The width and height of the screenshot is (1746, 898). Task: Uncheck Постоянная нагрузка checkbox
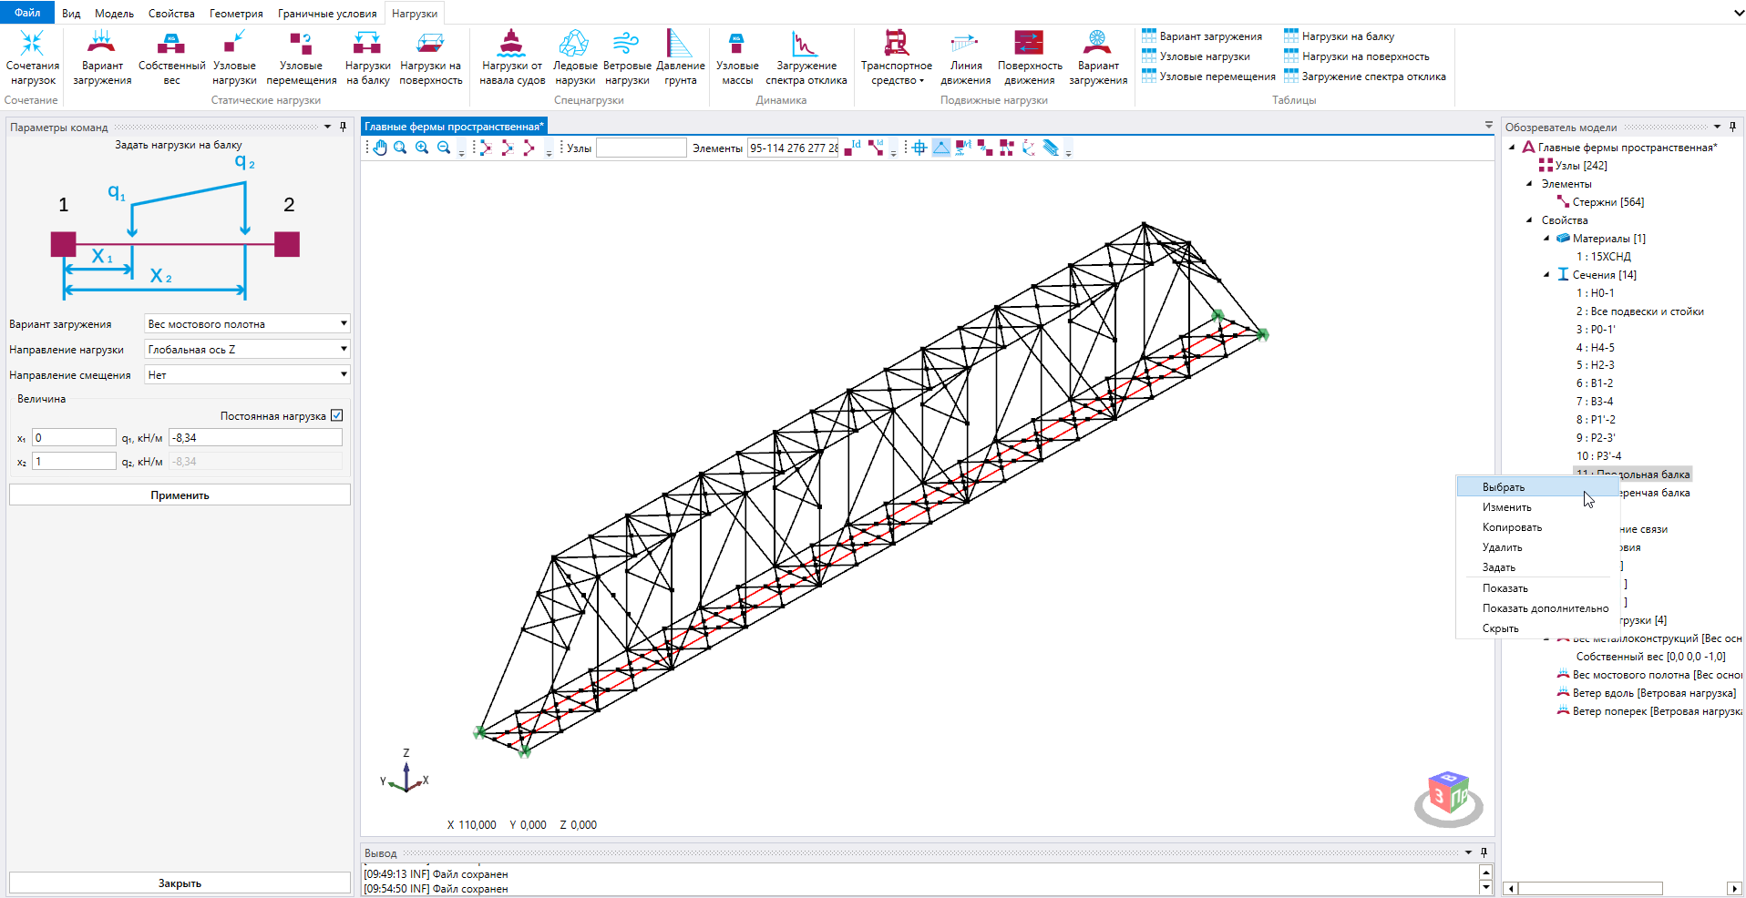coord(337,415)
